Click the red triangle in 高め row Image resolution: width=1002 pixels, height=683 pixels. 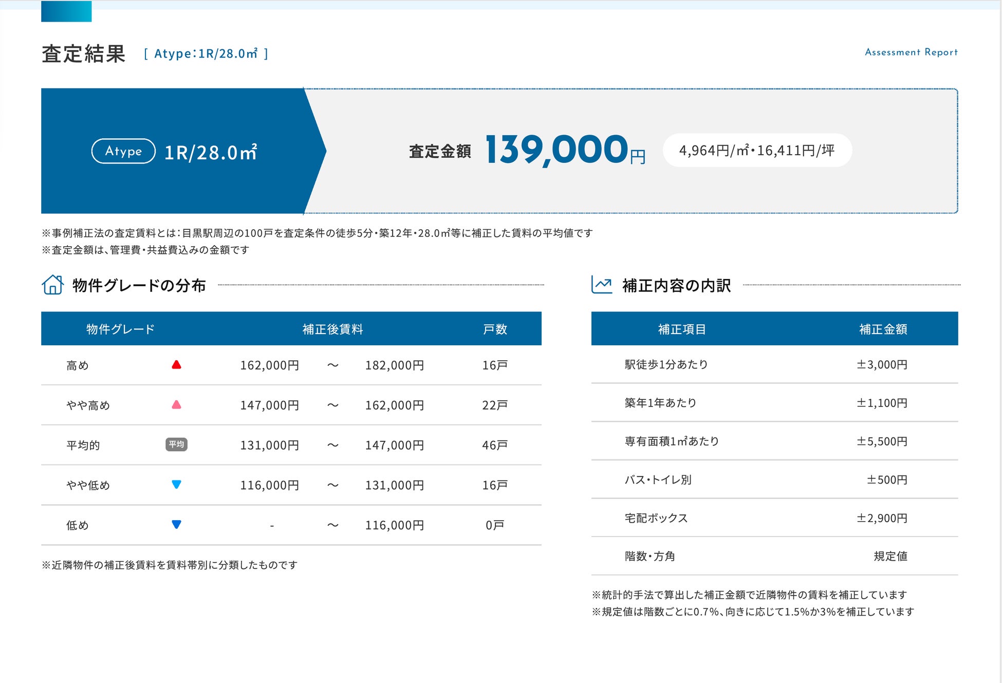pos(176,365)
